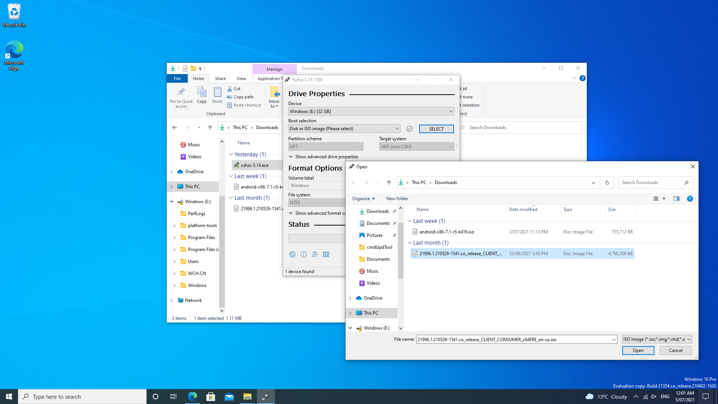Click the Rufus language globe icon
This screenshot has width=718, height=404.
[292, 254]
